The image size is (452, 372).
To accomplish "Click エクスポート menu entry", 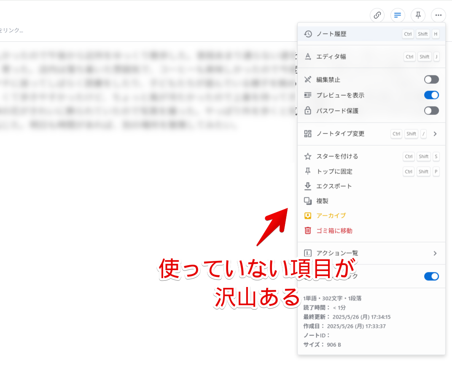I will coord(371,186).
